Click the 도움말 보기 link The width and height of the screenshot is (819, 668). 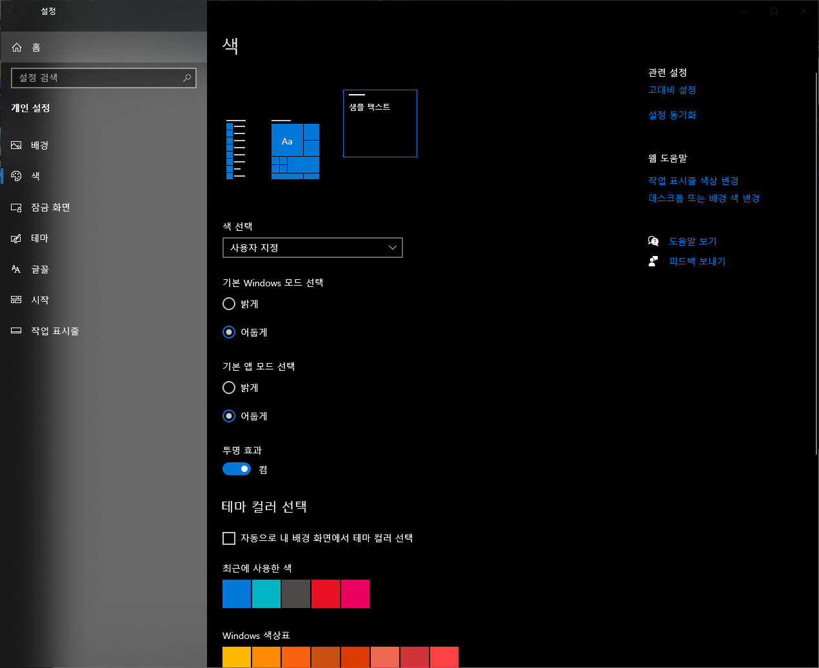693,241
